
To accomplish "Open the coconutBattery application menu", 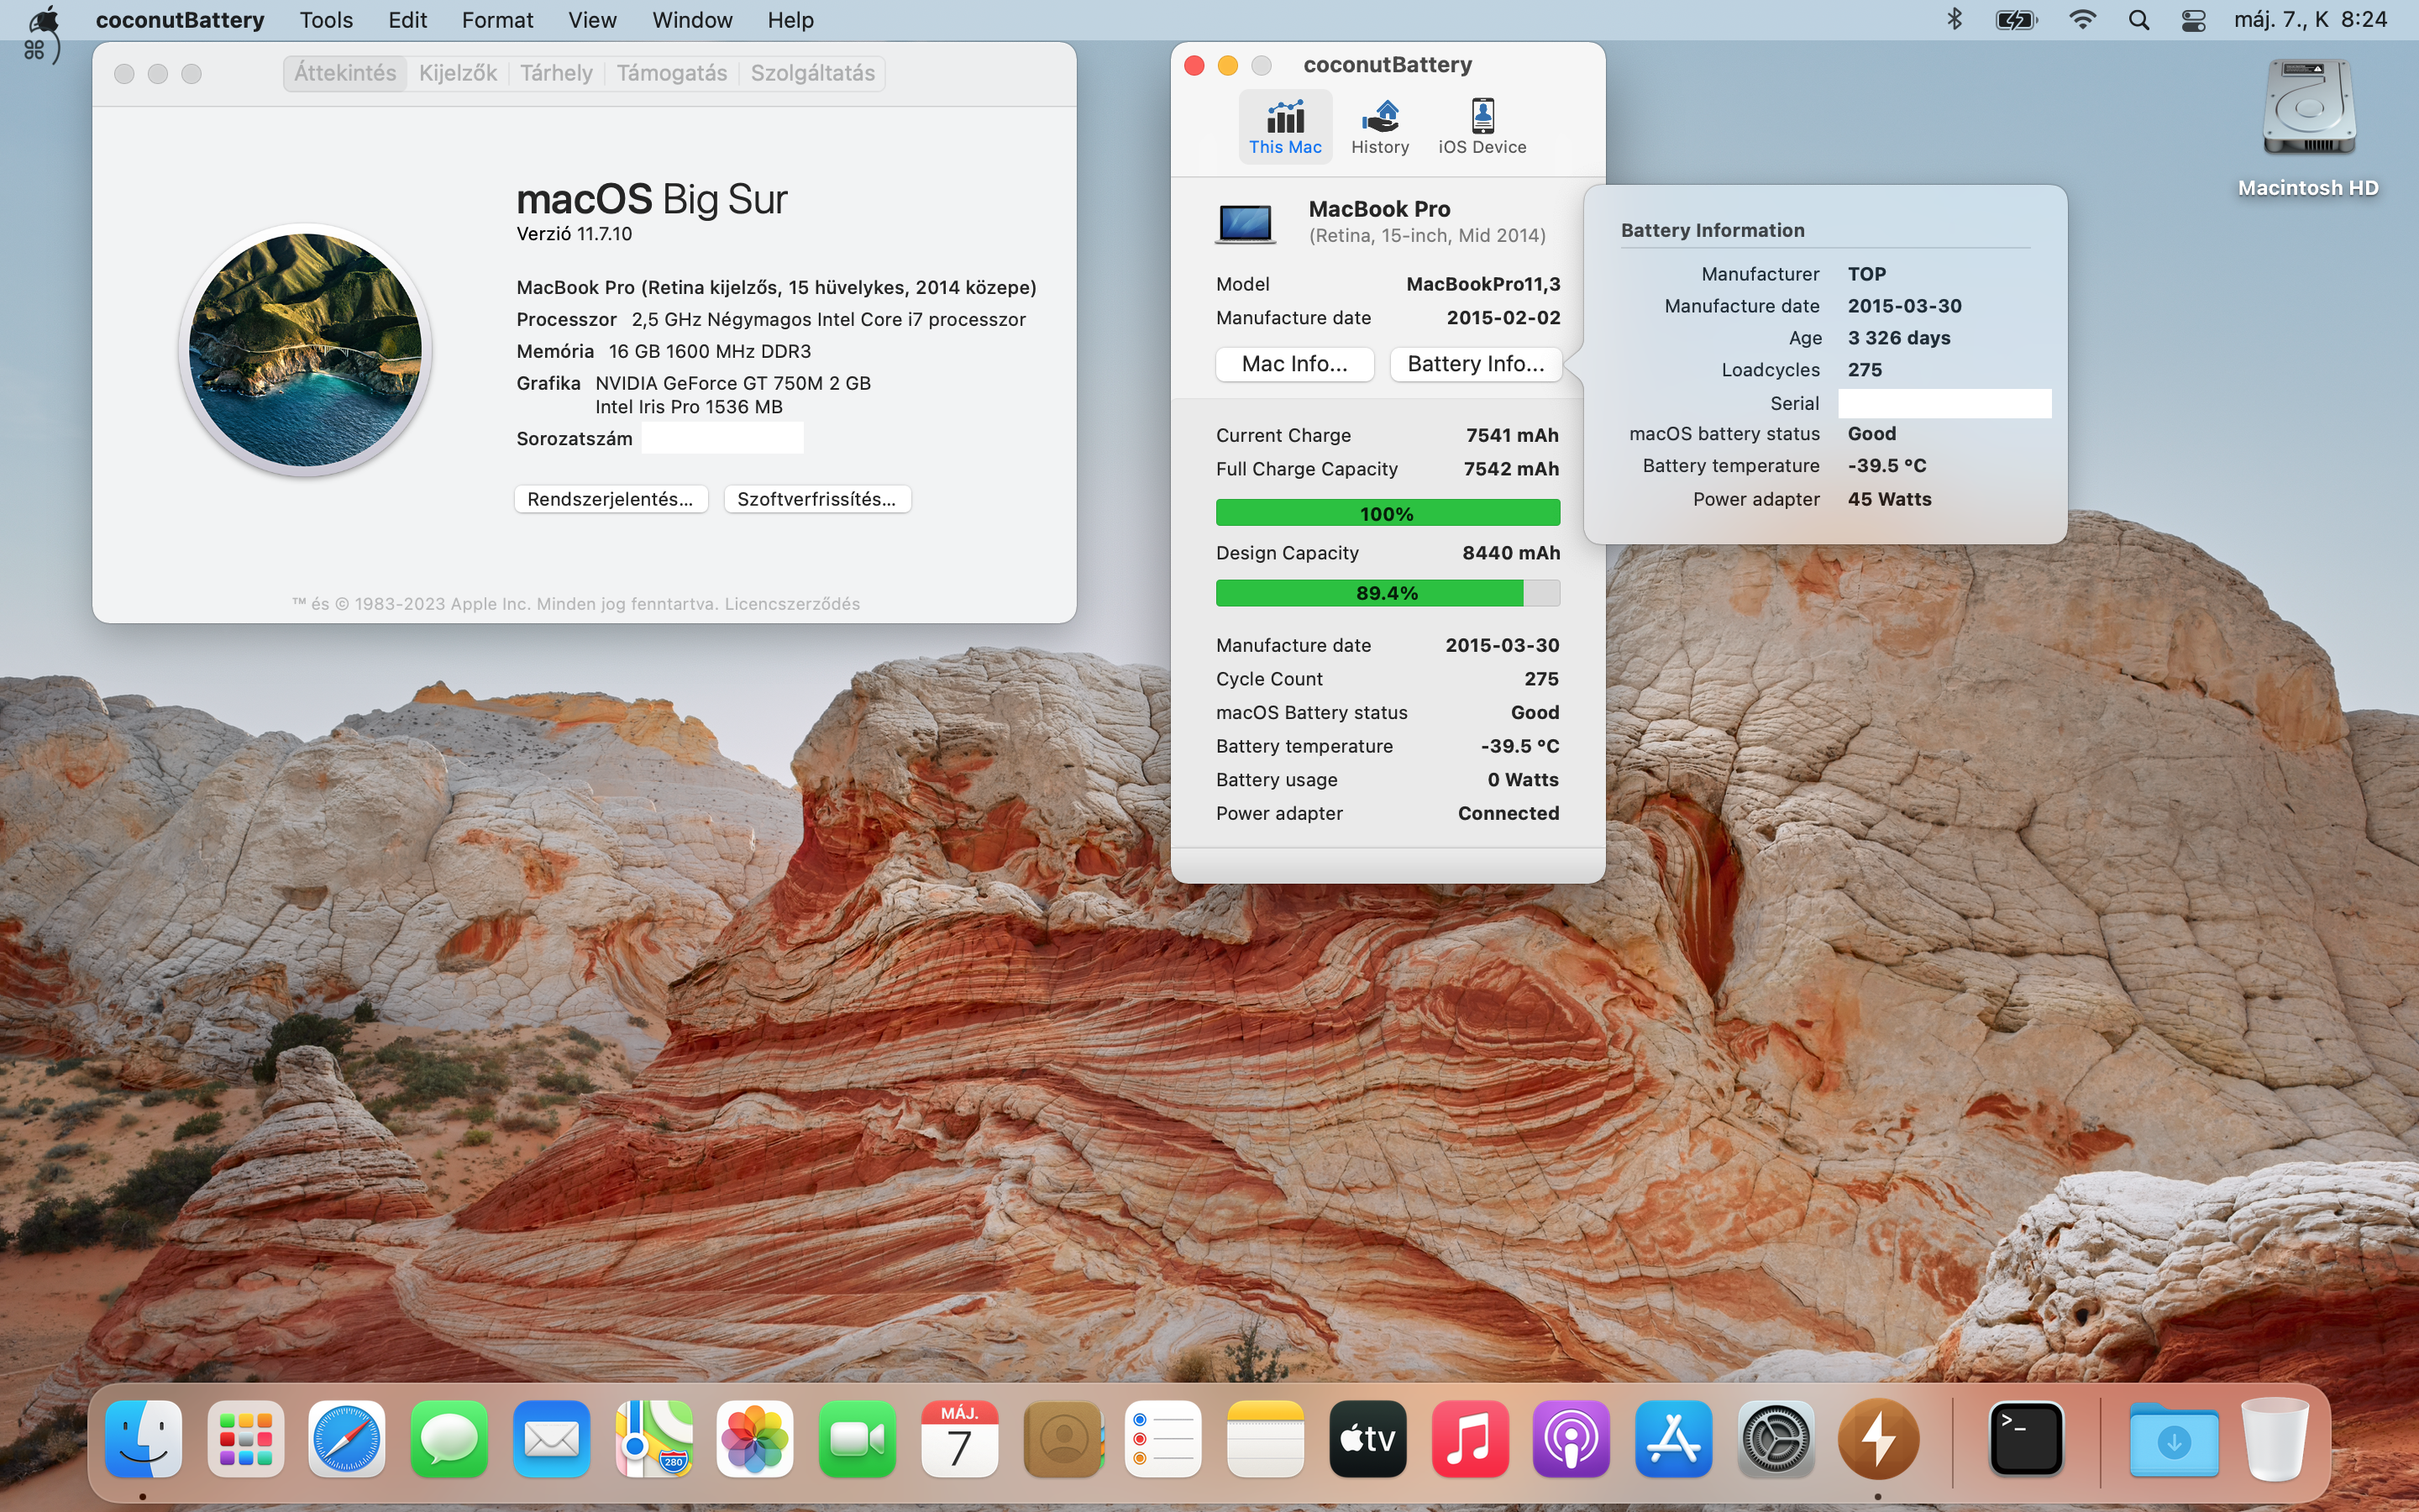I will [x=180, y=20].
